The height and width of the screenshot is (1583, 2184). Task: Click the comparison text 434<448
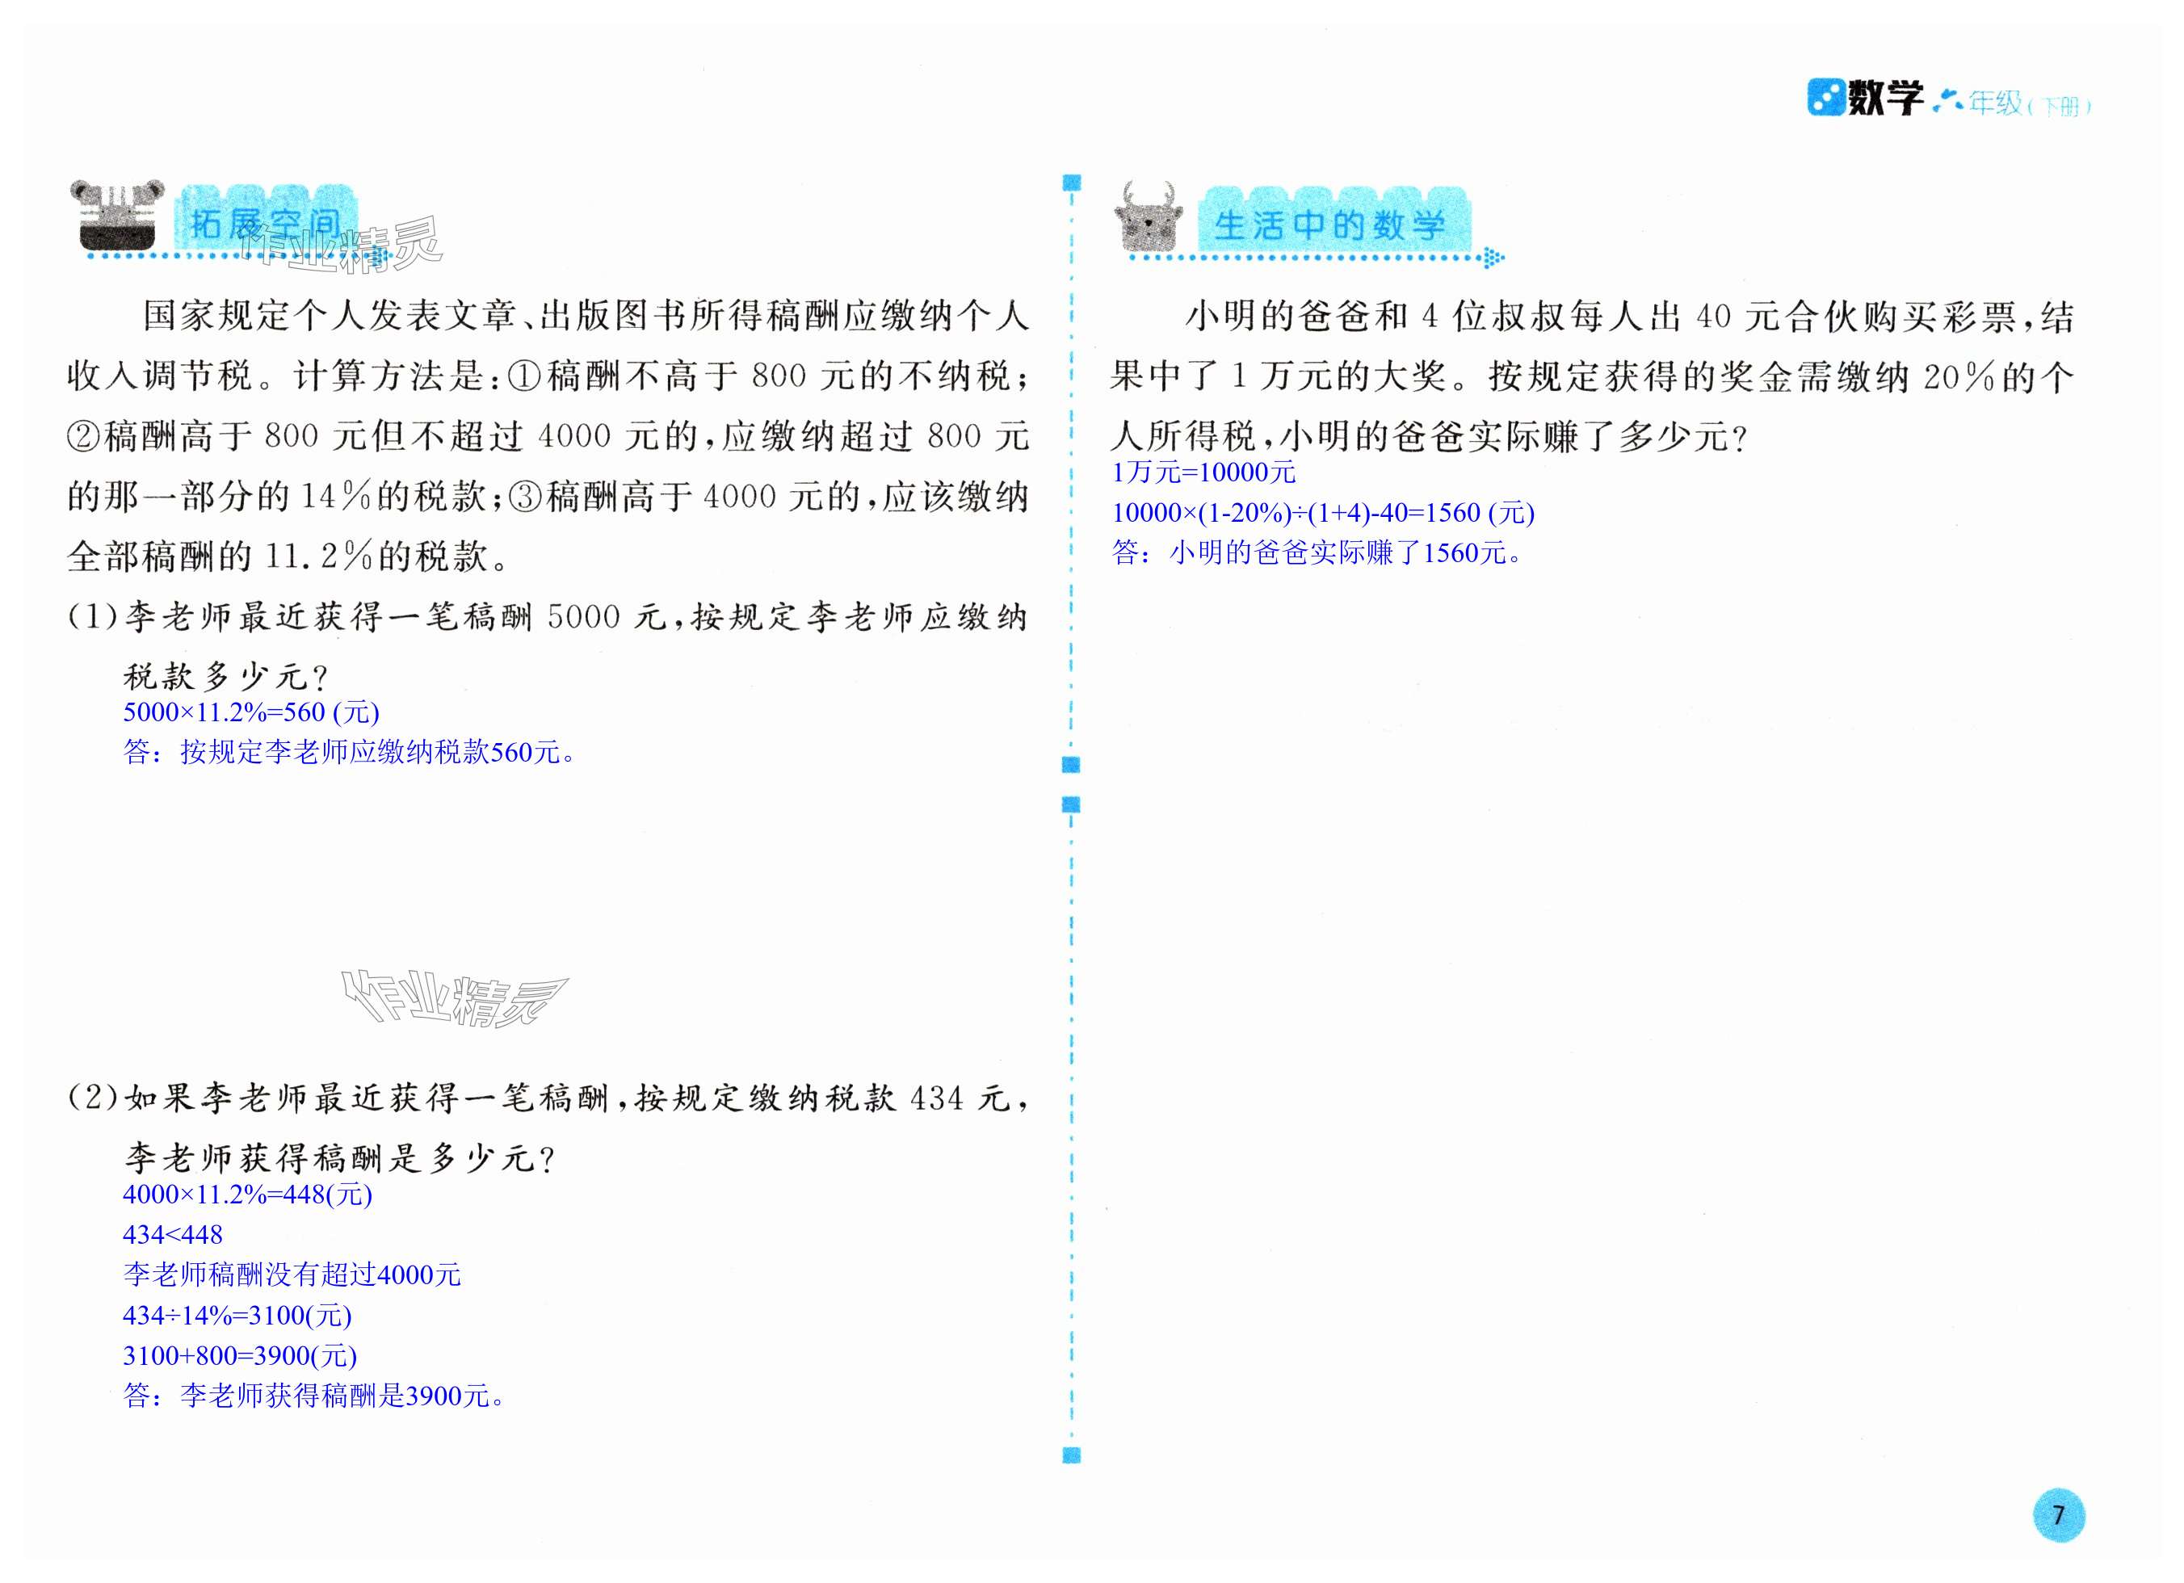click(172, 1234)
